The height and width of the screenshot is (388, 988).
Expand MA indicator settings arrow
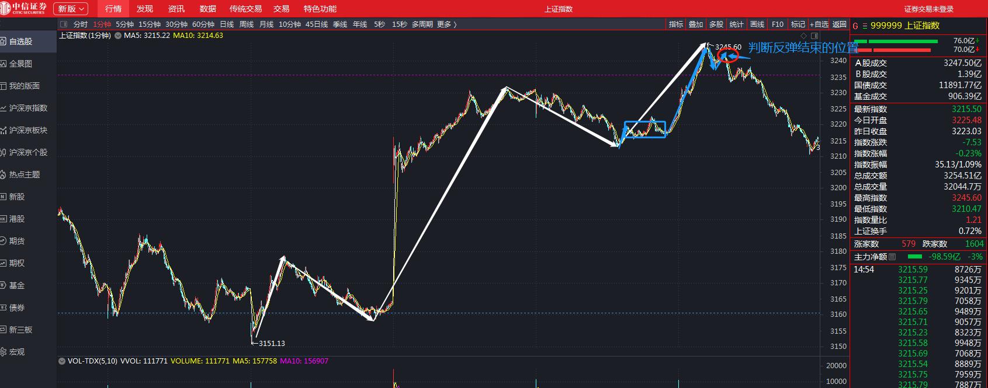[119, 36]
